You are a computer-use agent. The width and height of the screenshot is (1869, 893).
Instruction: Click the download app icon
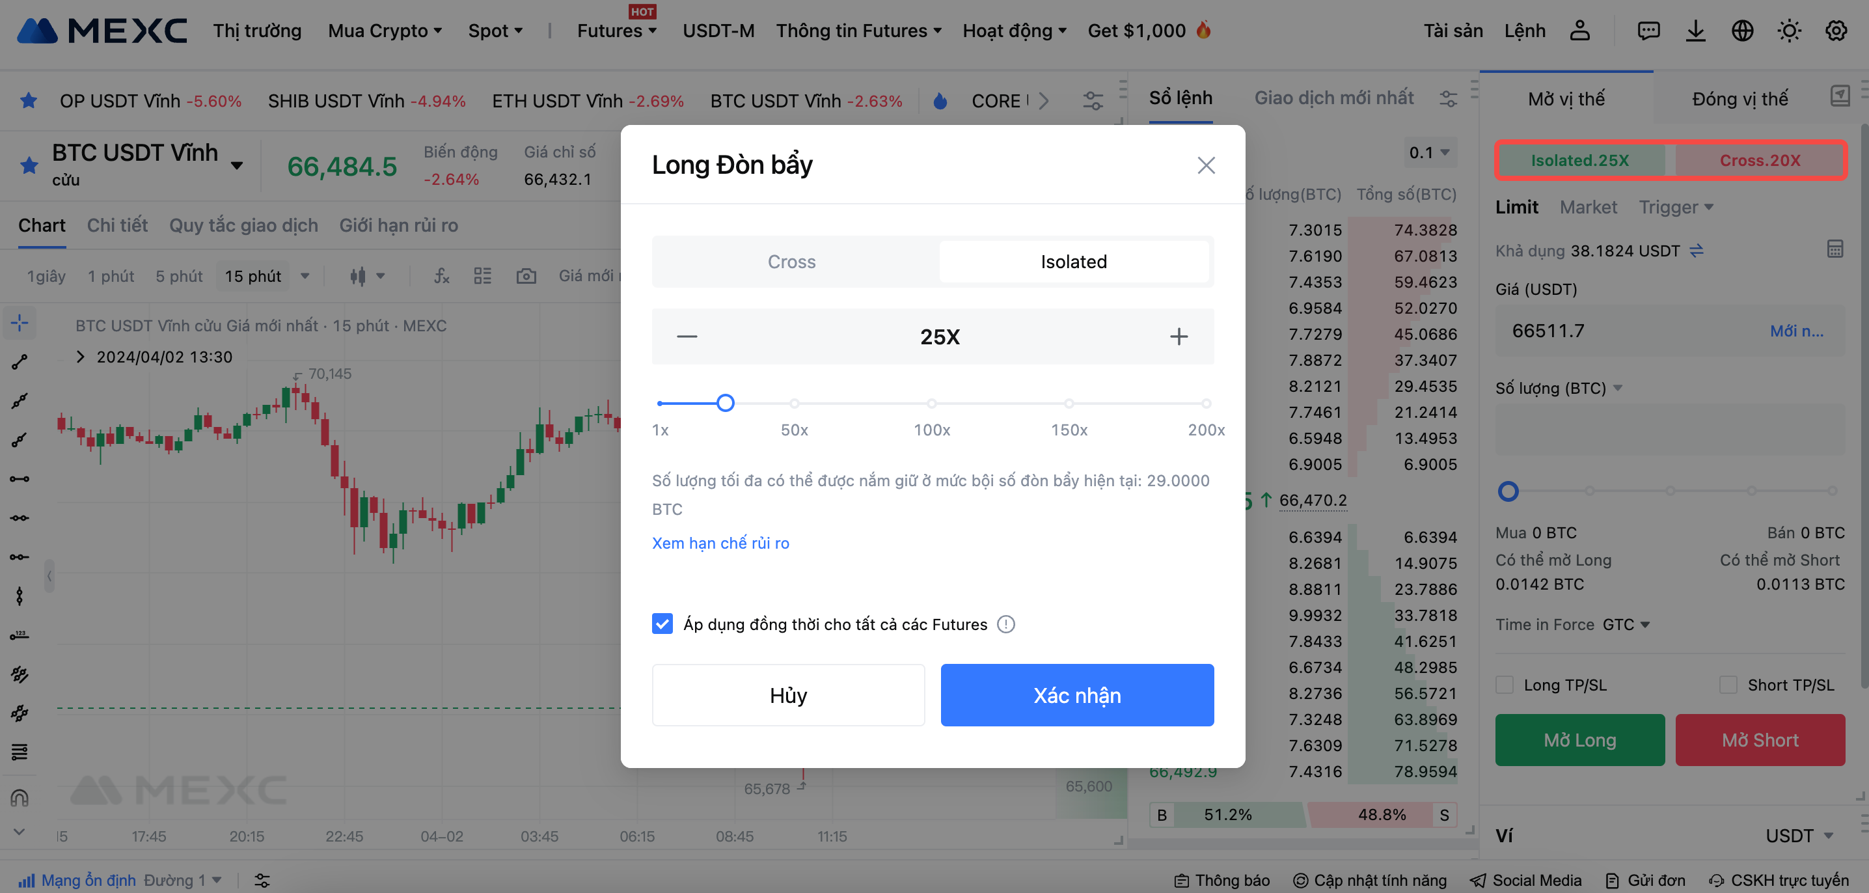click(x=1695, y=31)
